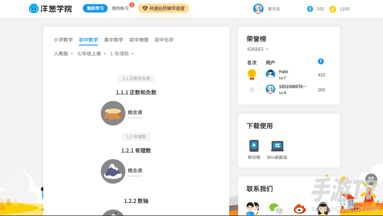This screenshot has height=216, width=383.
Task: Click the Win桌面版 label
Action: coord(277,157)
